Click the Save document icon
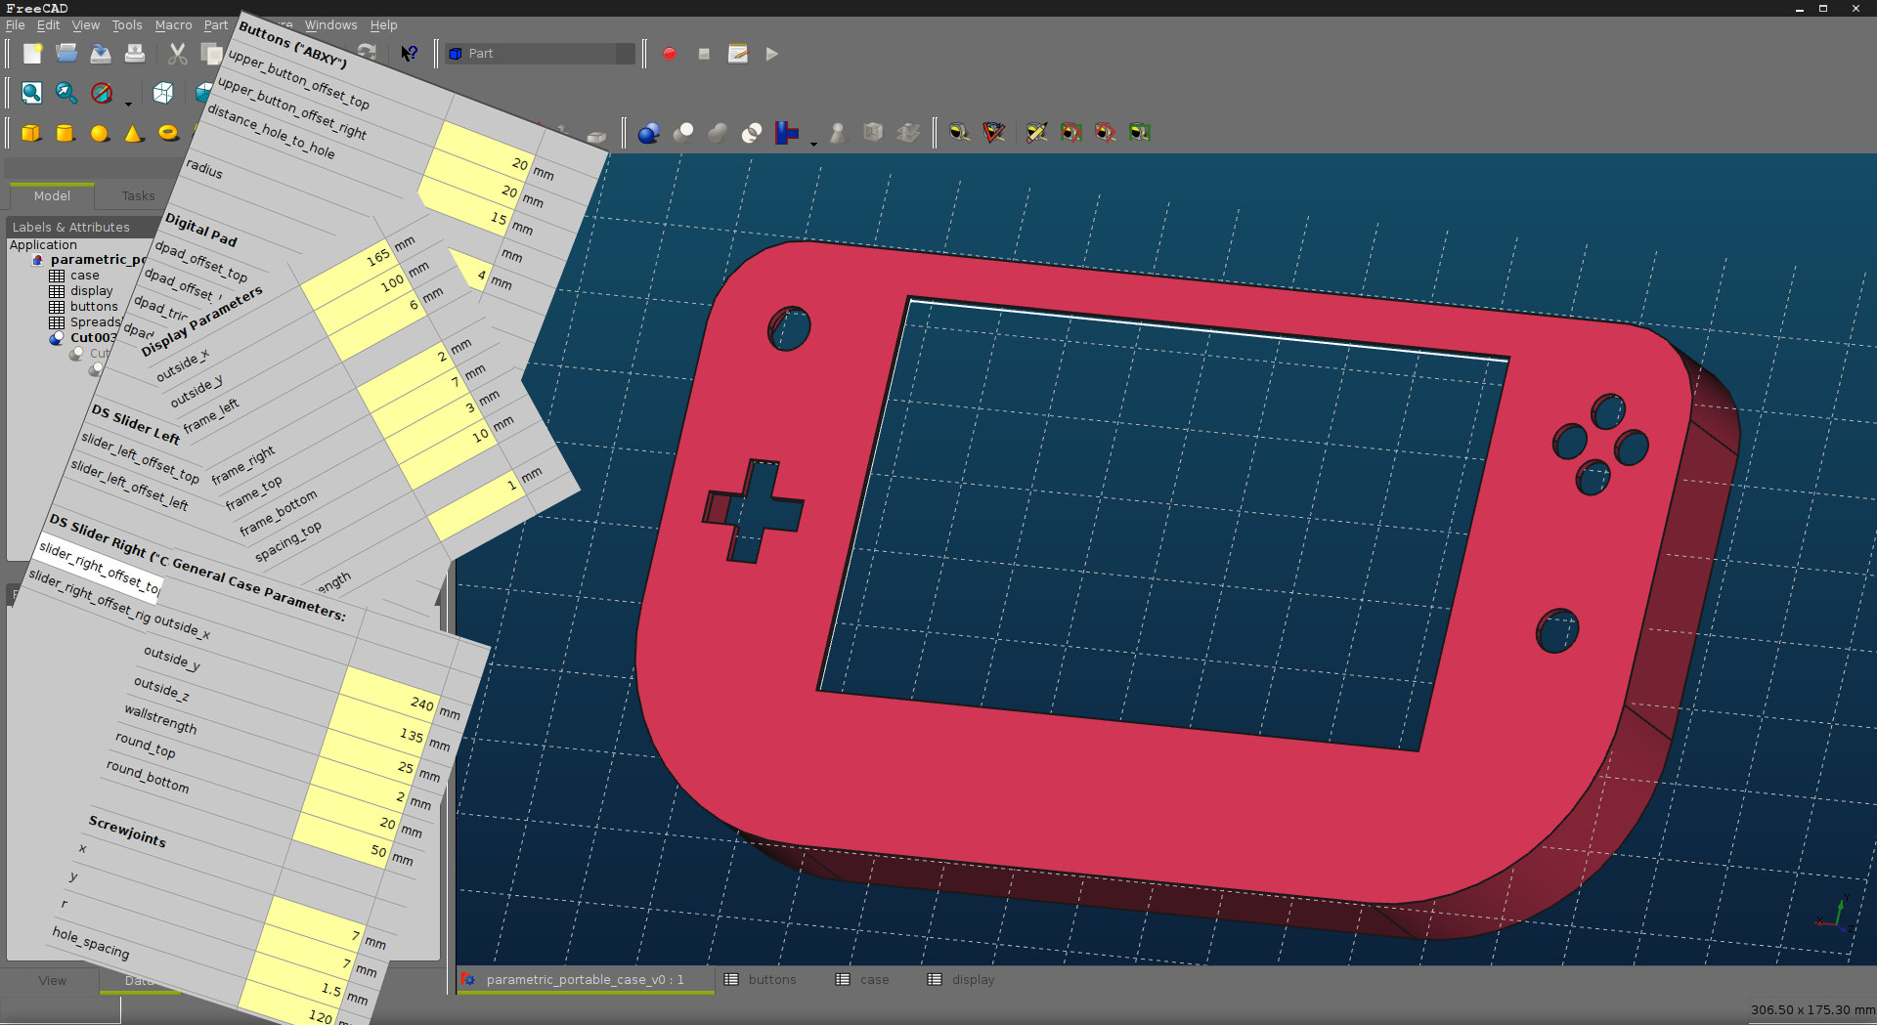1877x1025 pixels. 101,54
